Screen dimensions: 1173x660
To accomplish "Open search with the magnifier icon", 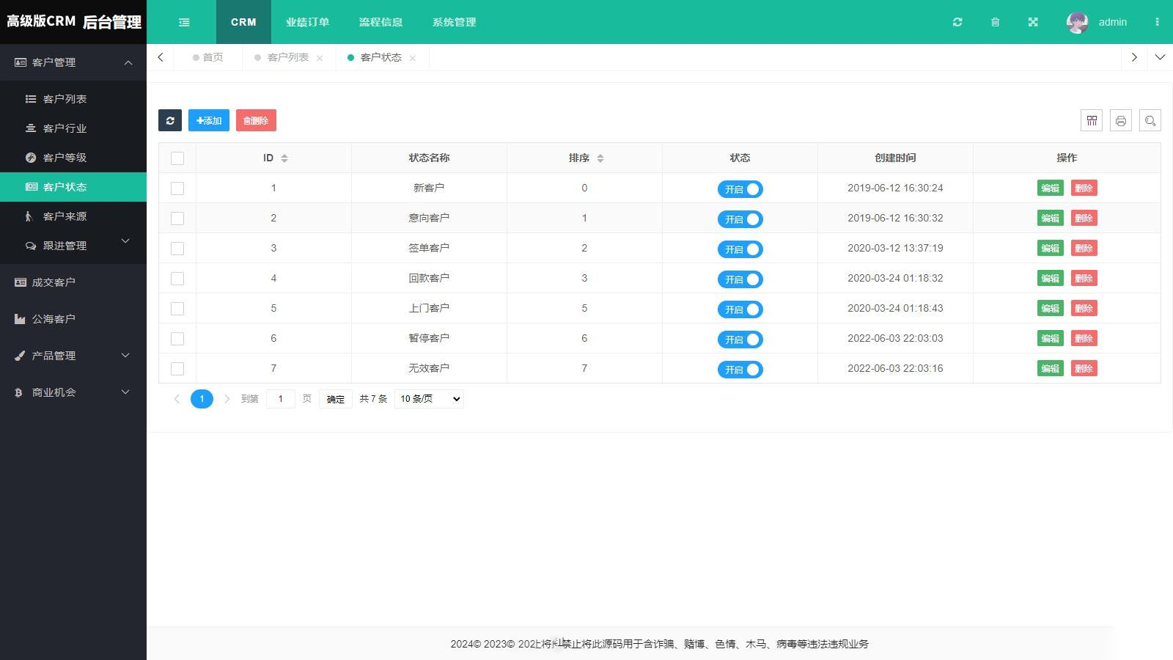I will pos(1150,121).
